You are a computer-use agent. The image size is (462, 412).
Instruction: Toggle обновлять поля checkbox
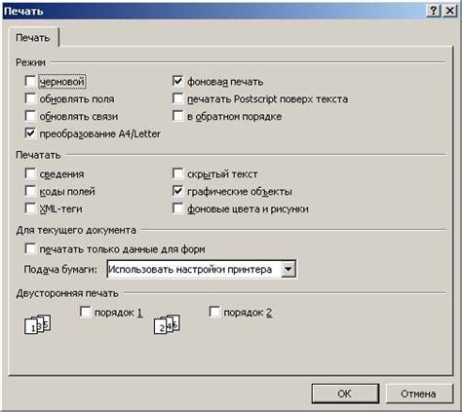coord(30,98)
